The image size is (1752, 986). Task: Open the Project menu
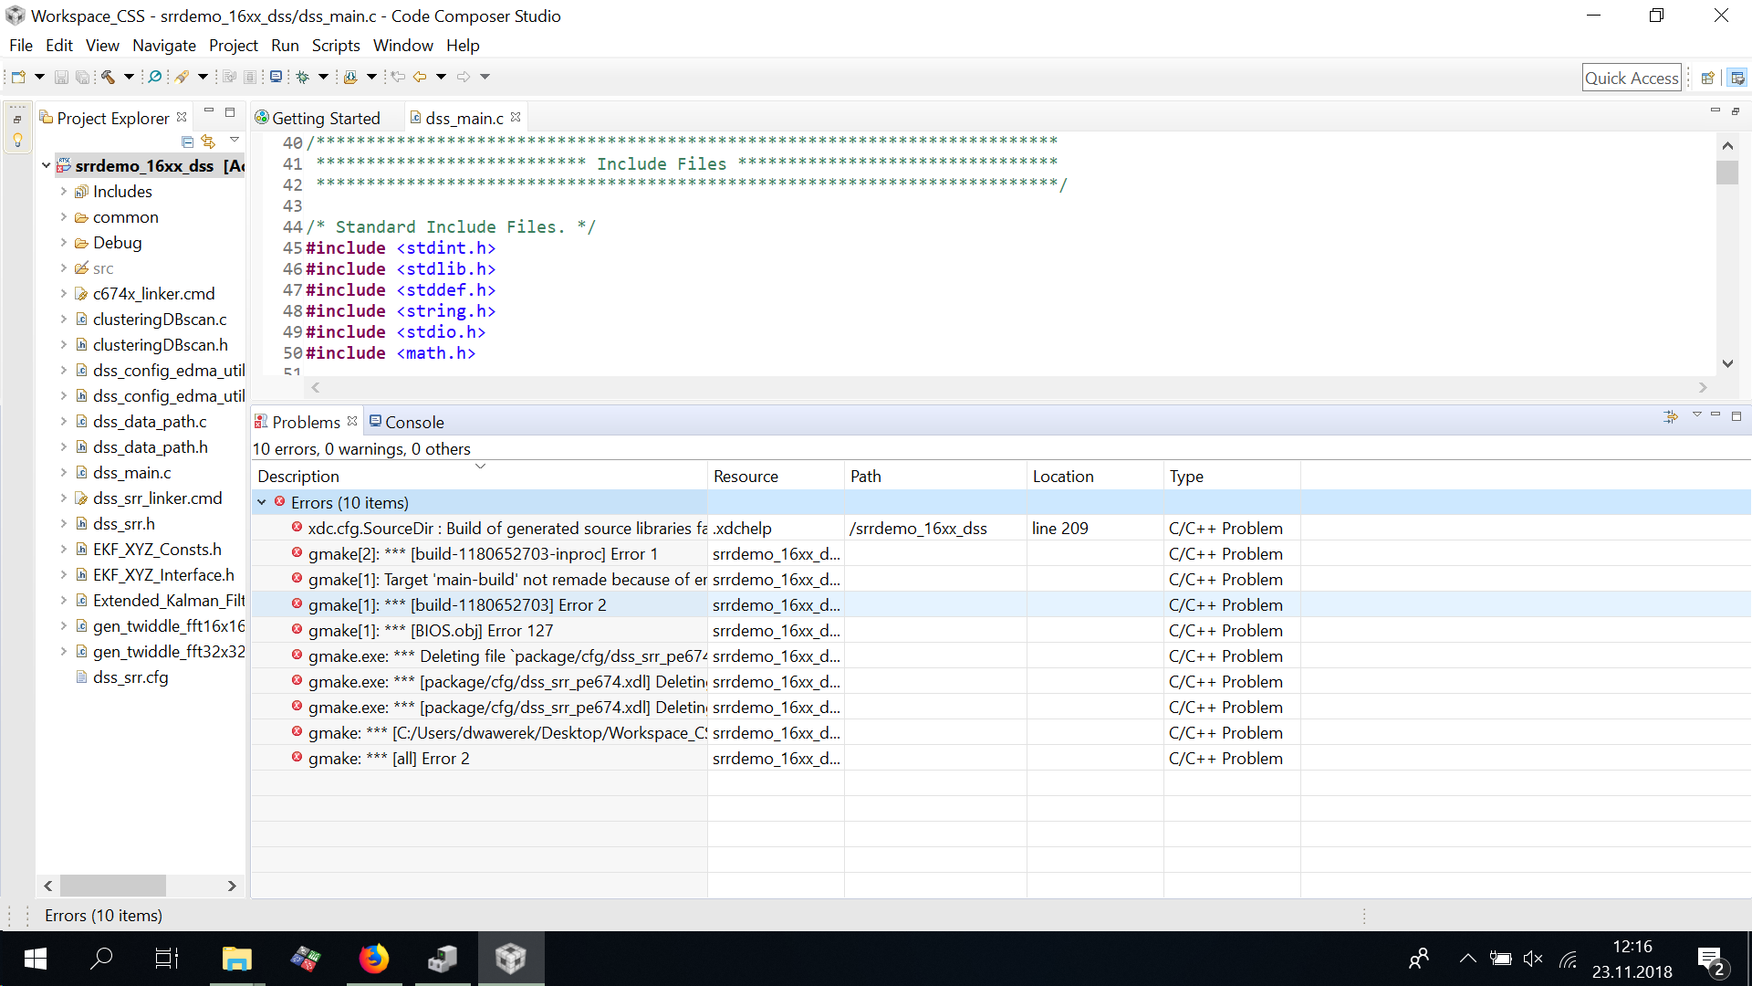(233, 46)
